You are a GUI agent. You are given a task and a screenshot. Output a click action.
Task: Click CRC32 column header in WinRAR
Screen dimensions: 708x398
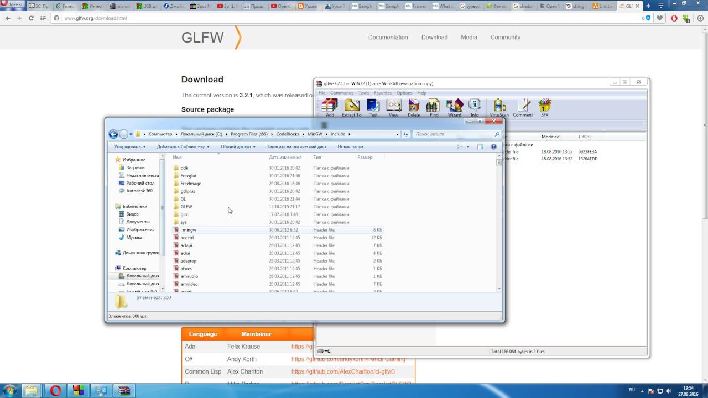pyautogui.click(x=585, y=137)
